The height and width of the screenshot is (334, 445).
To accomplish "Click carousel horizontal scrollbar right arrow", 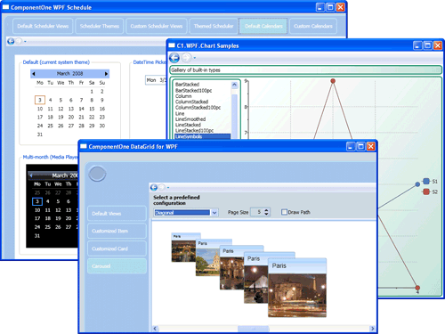I will 373,329.
